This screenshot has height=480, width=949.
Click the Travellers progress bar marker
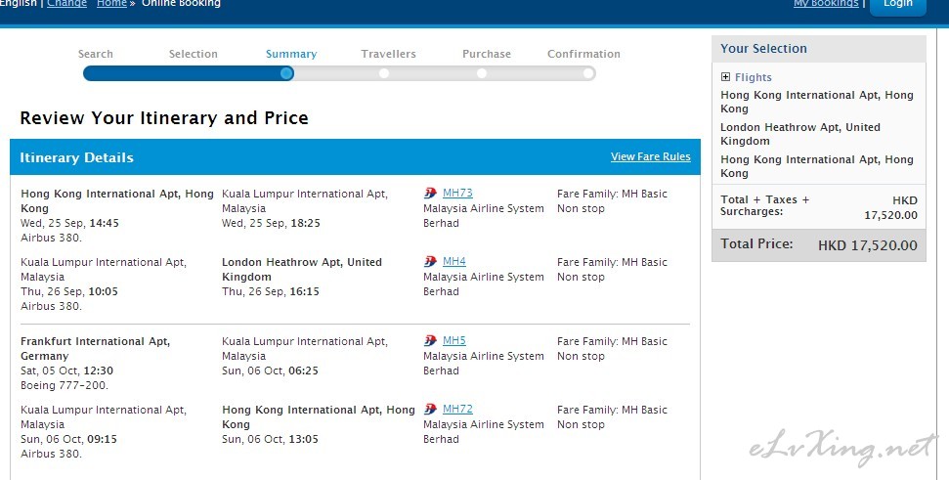point(384,74)
